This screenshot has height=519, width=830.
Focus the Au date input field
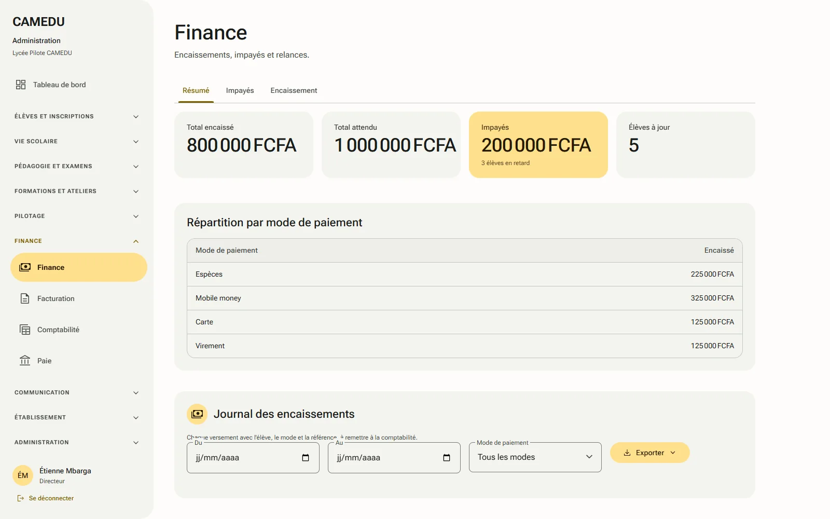[394, 458]
